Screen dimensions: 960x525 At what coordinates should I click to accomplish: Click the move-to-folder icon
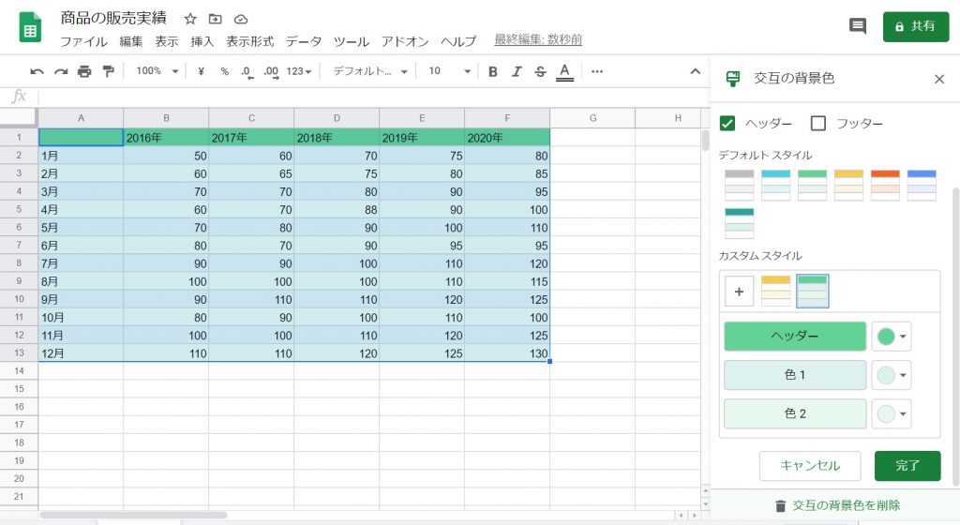pos(215,19)
